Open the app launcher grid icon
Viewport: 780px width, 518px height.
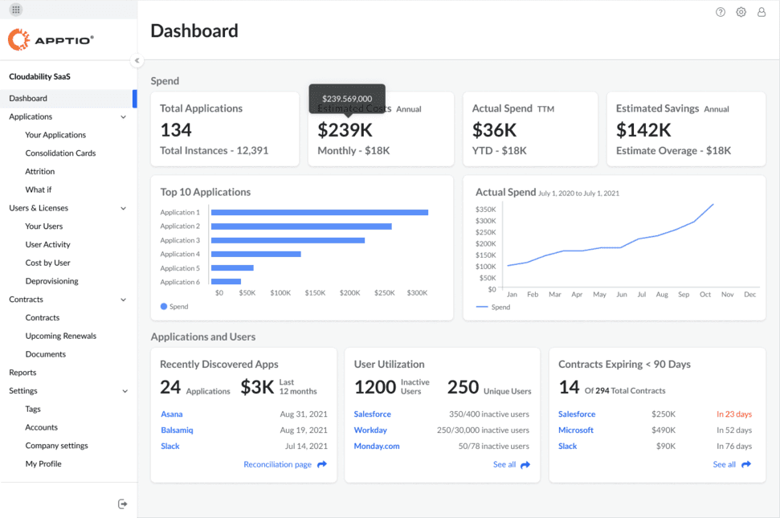[16, 10]
